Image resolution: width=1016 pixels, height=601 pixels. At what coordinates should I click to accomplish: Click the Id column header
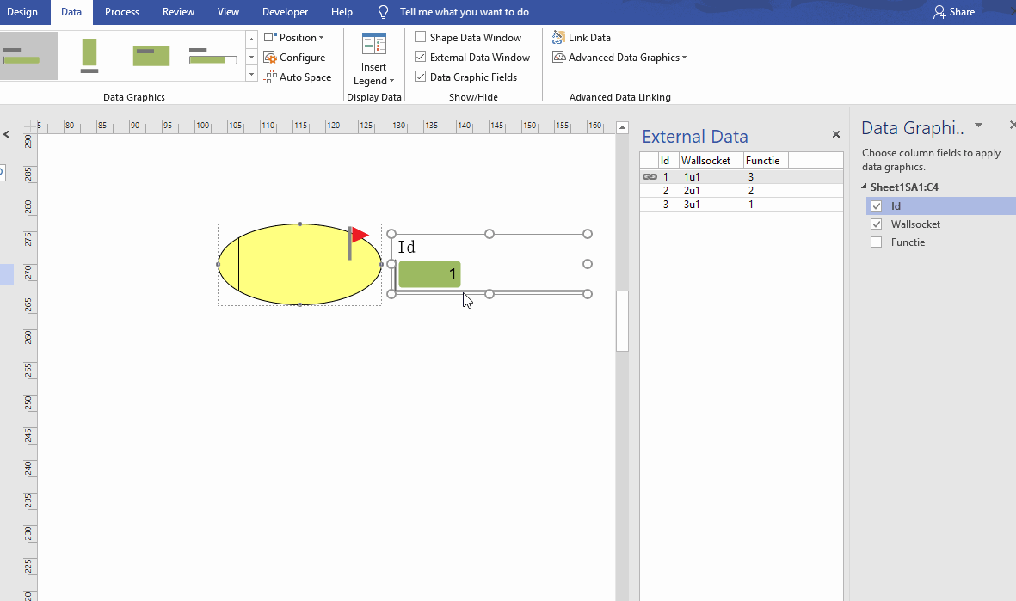coord(668,161)
